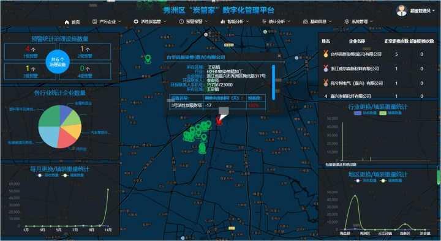Screen dimensions: 441x241
Task: Click the 共6个 治理设施 blue circle
Action: (58, 62)
